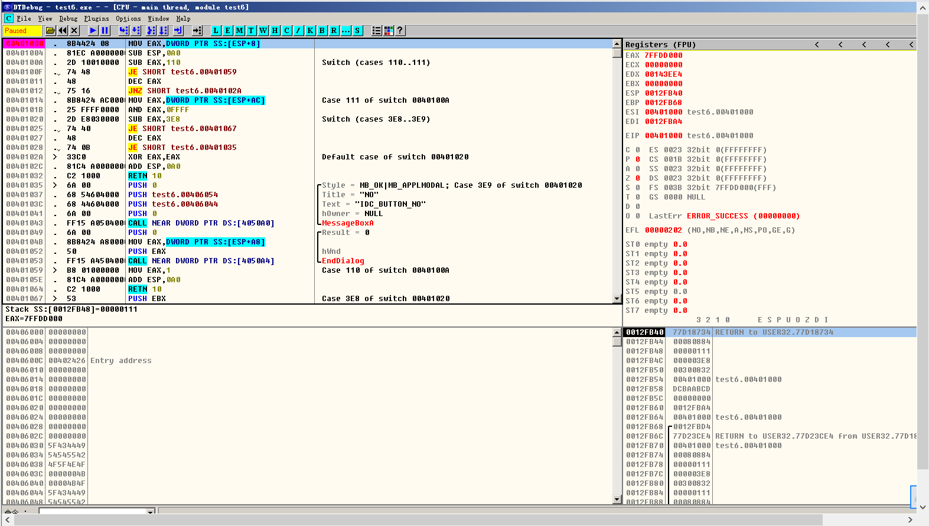Execute till return with the toolbar icon
The width and height of the screenshot is (929, 526).
coord(178,31)
